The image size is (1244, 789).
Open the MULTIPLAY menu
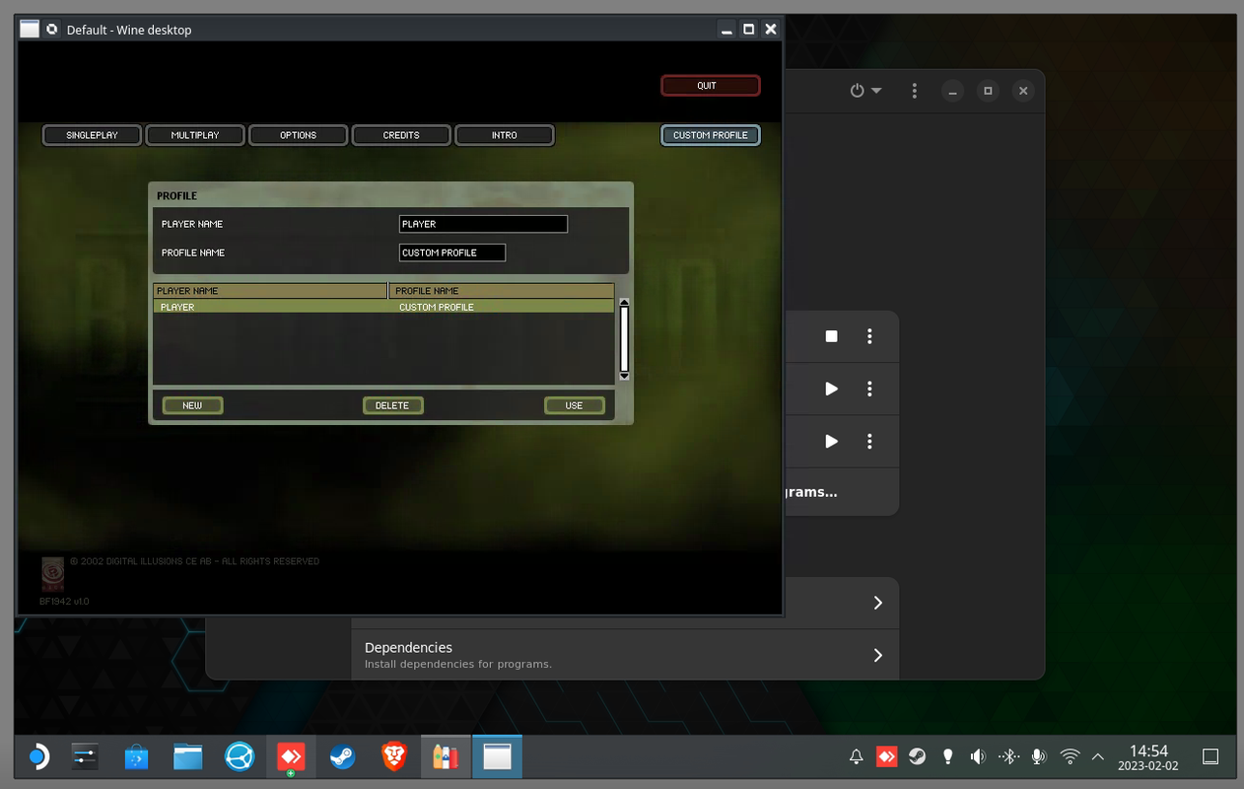click(195, 135)
